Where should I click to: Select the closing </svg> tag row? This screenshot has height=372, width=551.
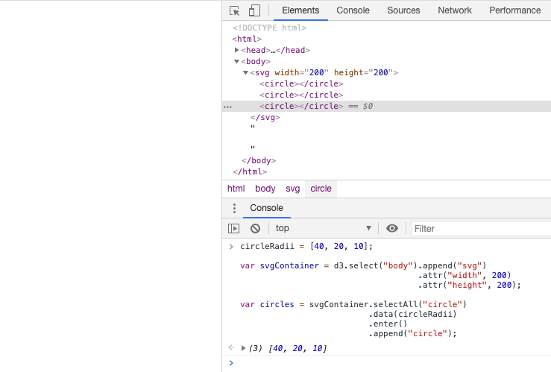coord(265,117)
